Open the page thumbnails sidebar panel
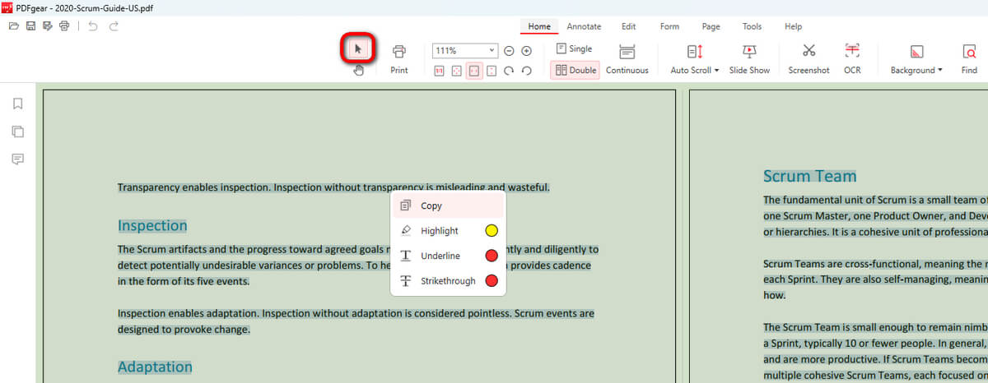Image resolution: width=988 pixels, height=383 pixels. click(x=17, y=132)
